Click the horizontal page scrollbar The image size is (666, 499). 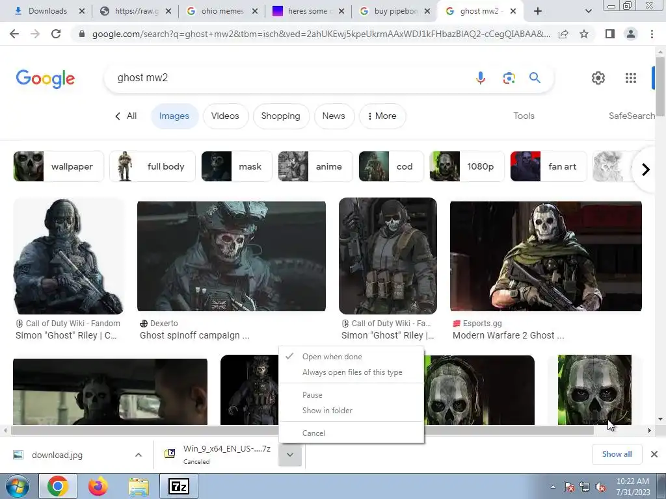(302, 431)
